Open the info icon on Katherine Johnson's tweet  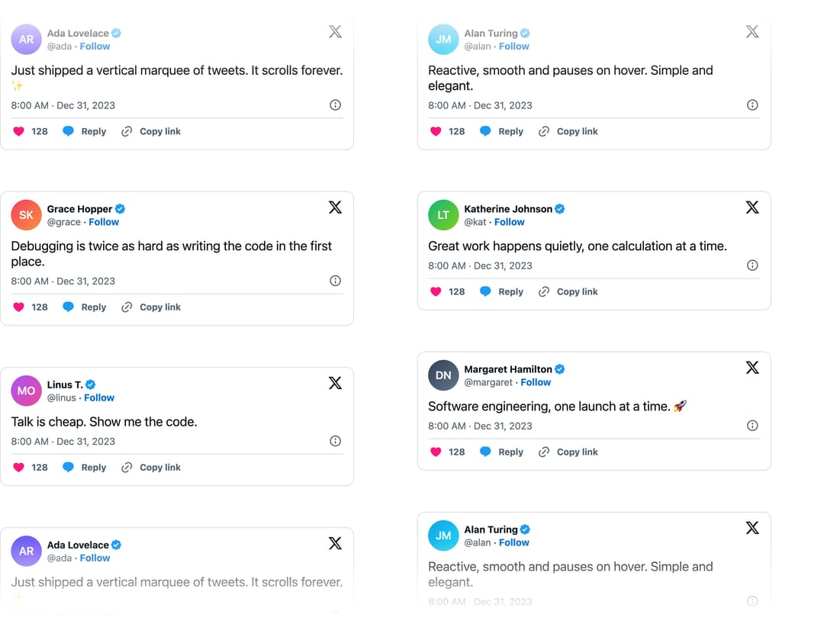pos(752,266)
